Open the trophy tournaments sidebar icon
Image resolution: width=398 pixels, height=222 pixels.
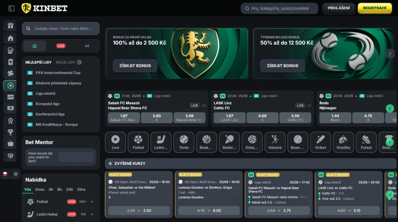coord(10,132)
